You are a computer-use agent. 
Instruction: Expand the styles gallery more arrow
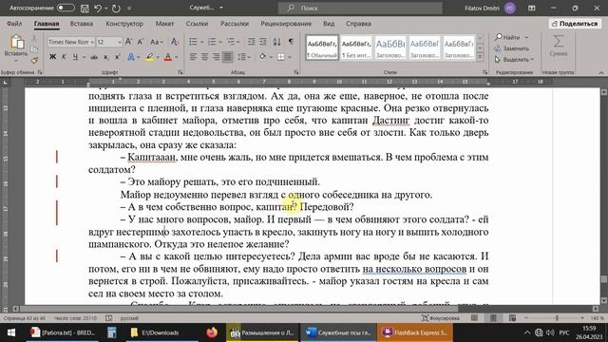[480, 57]
